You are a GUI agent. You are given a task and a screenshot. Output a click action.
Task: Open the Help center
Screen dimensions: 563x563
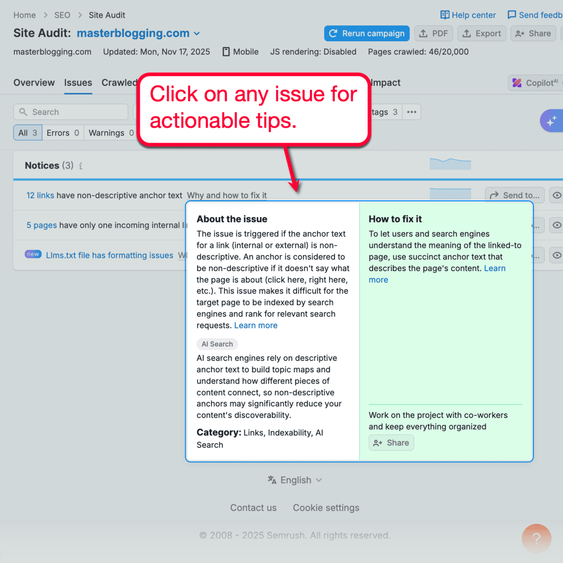pyautogui.click(x=468, y=15)
